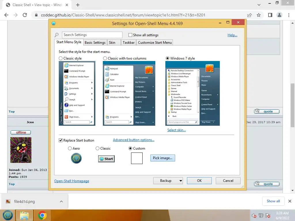Reload the current page
The height and width of the screenshot is (221, 295).
(25, 15)
